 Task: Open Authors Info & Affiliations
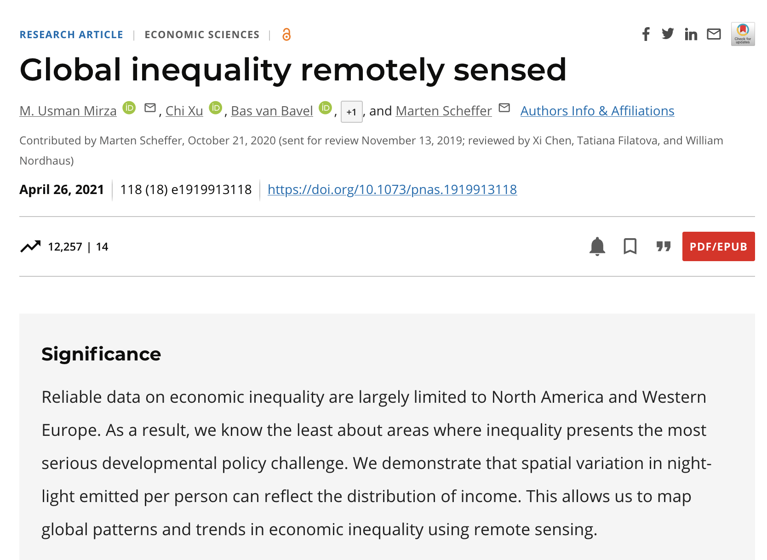tap(597, 111)
